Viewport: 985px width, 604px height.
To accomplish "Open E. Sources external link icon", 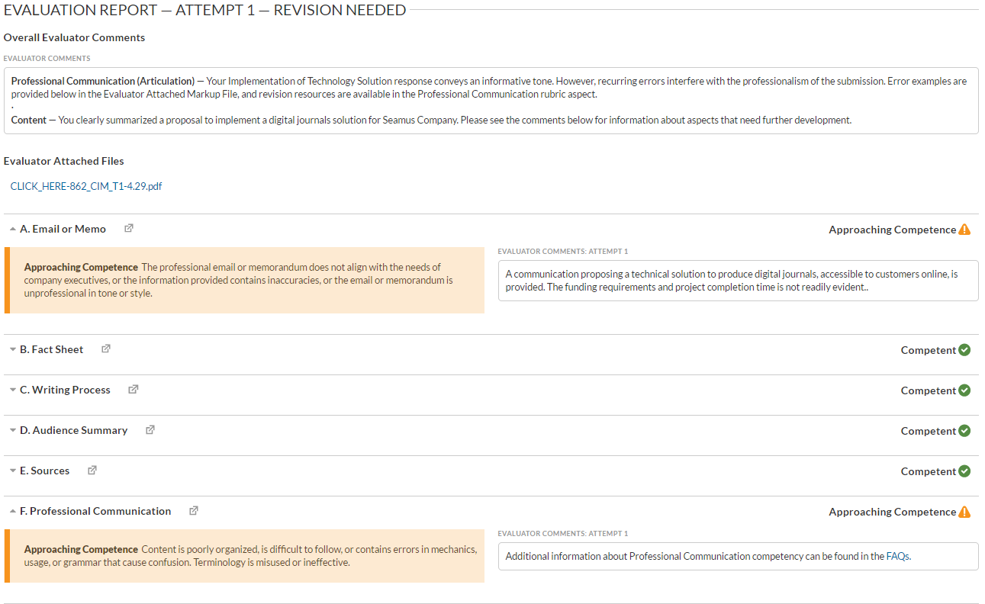I will click(x=92, y=470).
